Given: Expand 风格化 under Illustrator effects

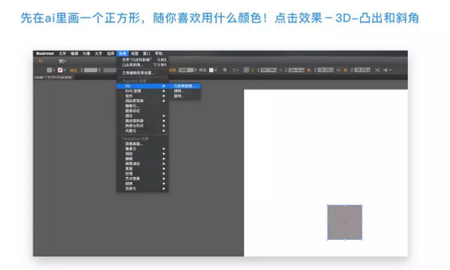Looking at the screenshot, I should (142, 130).
